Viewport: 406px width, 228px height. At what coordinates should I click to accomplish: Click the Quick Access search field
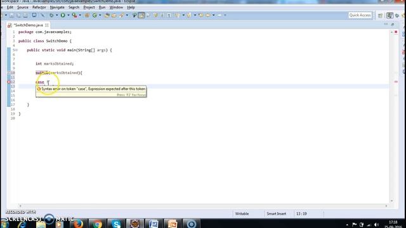pos(360,15)
